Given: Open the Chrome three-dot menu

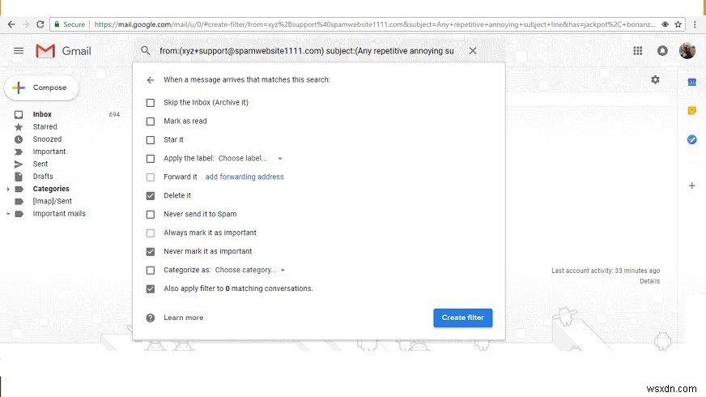Looking at the screenshot, I should (x=695, y=24).
